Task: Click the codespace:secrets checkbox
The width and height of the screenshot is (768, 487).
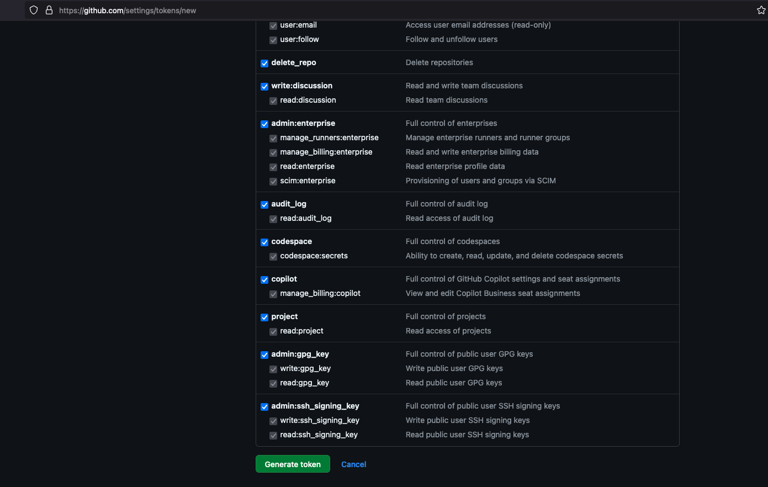Action: [x=273, y=257]
